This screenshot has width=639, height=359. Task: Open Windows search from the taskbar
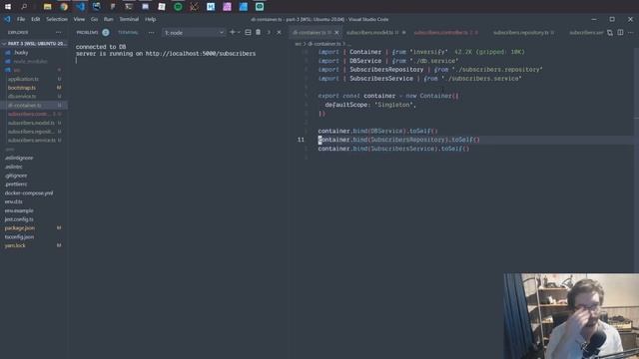point(24,7)
